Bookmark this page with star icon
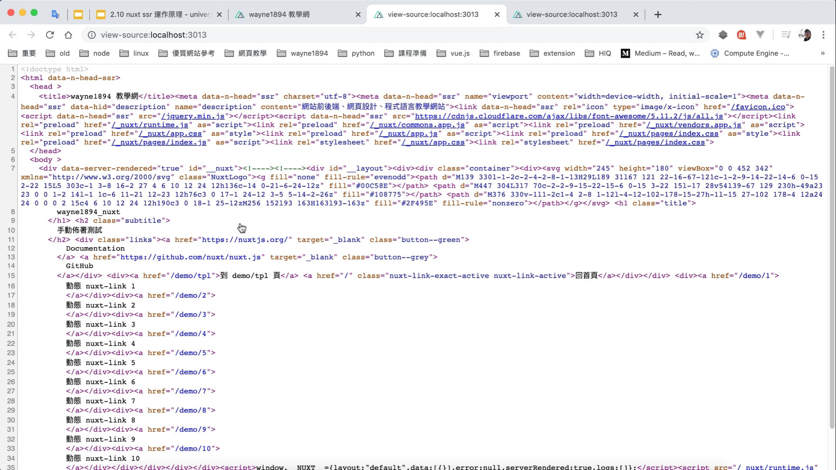The height and width of the screenshot is (470, 836). pos(700,35)
